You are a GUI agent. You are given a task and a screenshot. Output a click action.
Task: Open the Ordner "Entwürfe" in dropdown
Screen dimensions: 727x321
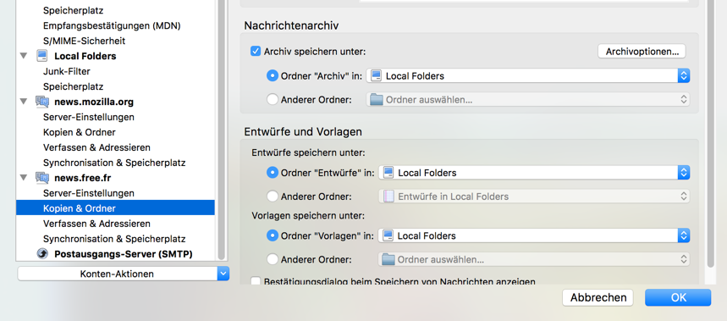[x=534, y=173]
